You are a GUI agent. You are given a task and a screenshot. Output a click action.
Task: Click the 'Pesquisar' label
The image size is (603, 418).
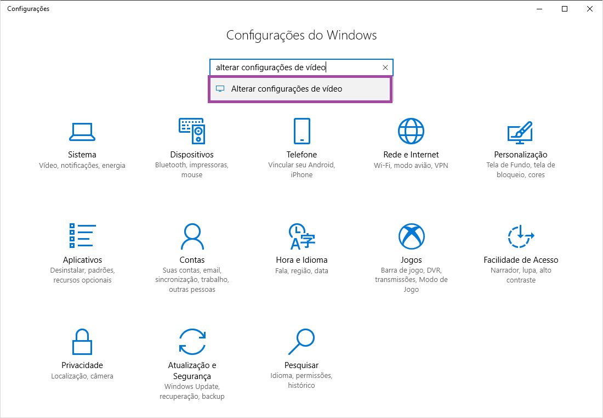pyautogui.click(x=301, y=365)
